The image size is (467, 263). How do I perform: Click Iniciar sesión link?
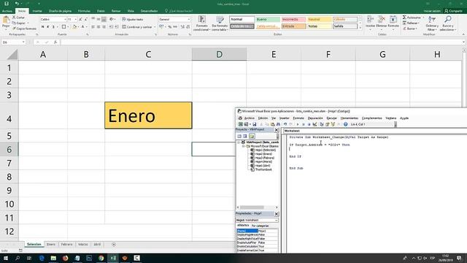click(x=432, y=11)
